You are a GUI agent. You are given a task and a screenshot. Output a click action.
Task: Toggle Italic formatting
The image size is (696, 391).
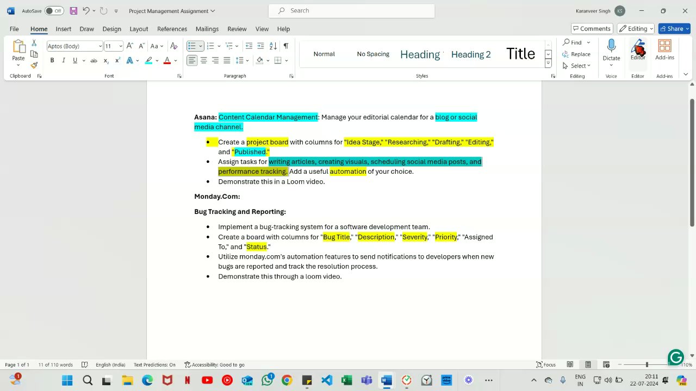[64, 60]
